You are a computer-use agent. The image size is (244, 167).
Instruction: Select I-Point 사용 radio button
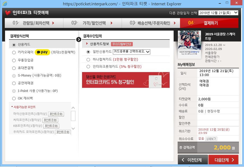pos(14,91)
